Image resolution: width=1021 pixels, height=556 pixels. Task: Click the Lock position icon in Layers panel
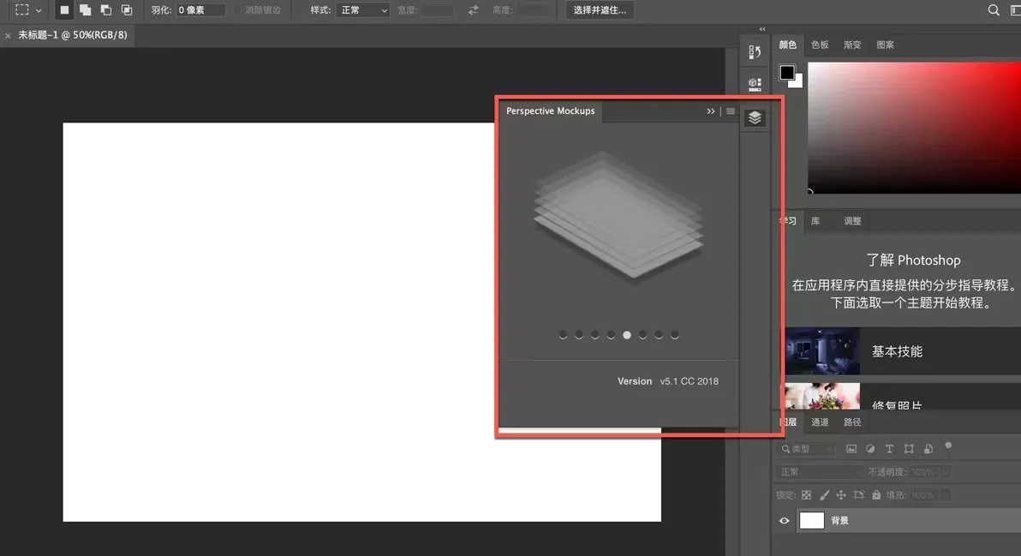(841, 494)
